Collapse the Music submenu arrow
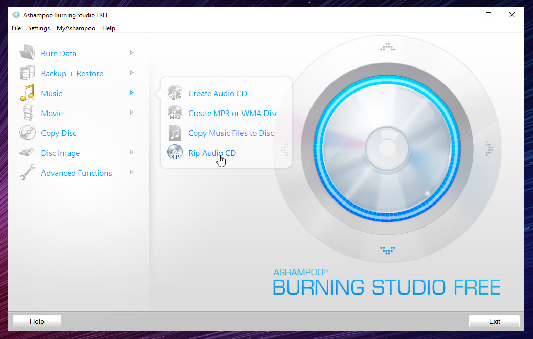The width and height of the screenshot is (533, 339). click(131, 93)
